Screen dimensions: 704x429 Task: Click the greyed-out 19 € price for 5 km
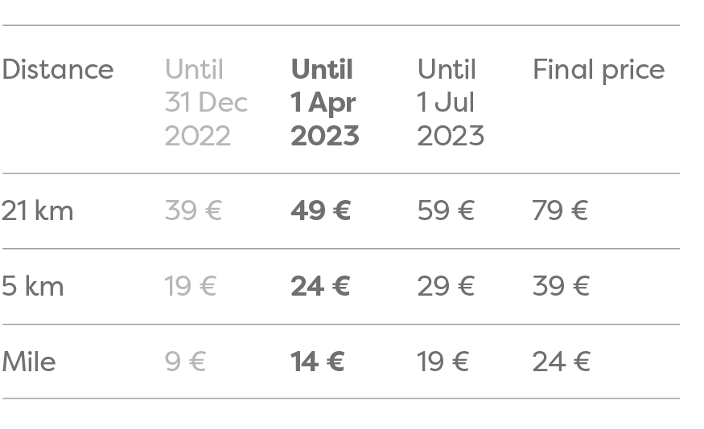tap(191, 286)
